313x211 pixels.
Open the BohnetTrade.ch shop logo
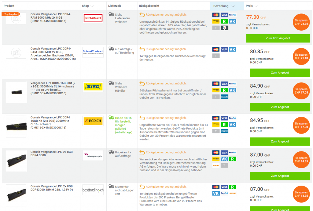coord(93,52)
